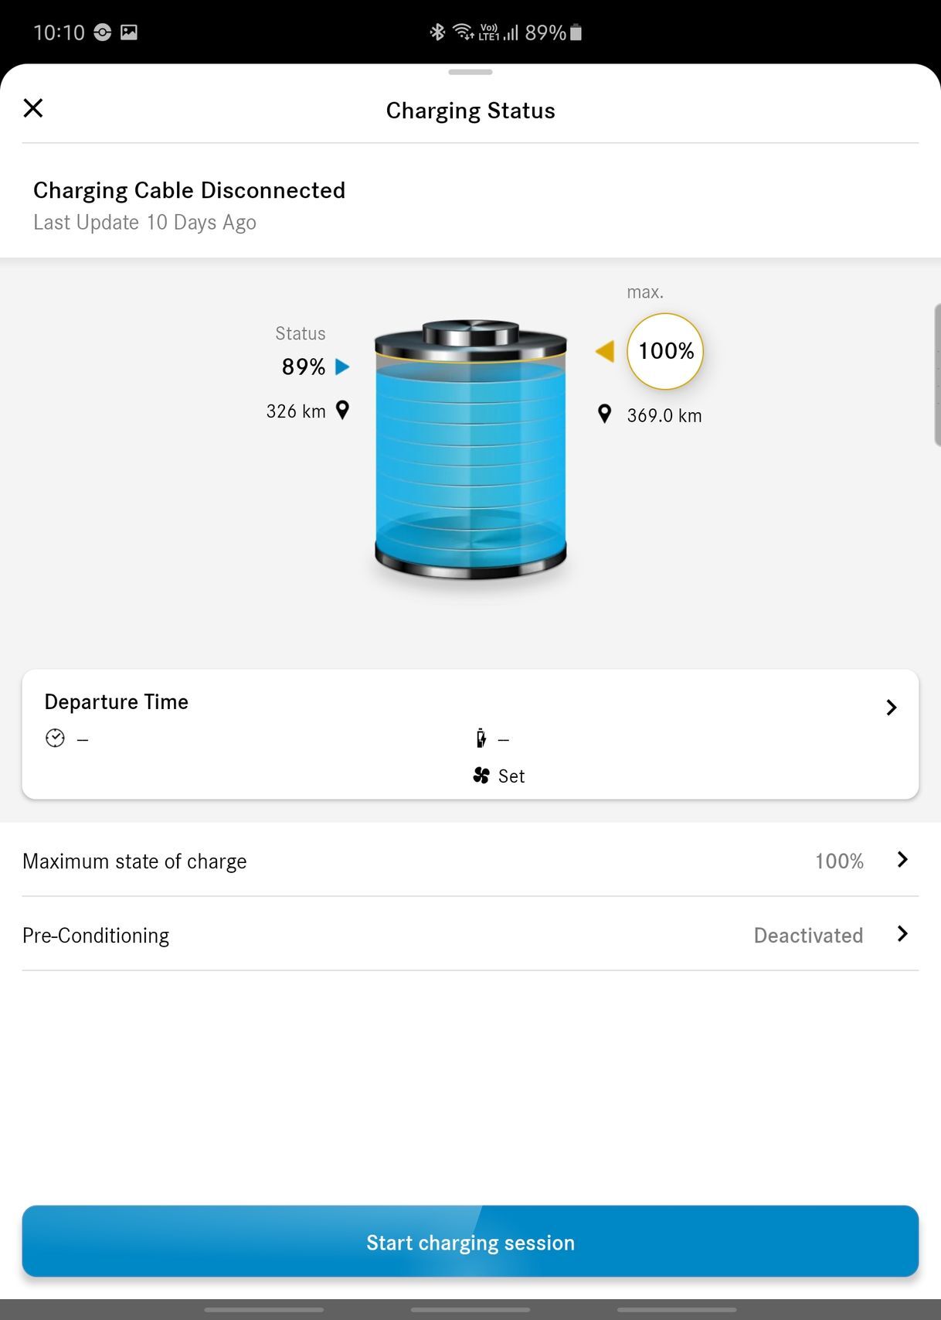Viewport: 941px width, 1320px height.
Task: Tap the 100% max charge circle
Action: (665, 351)
